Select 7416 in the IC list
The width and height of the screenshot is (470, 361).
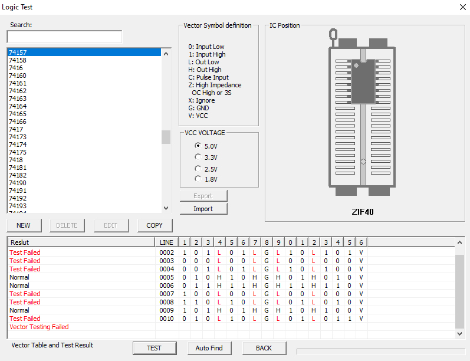[84, 68]
